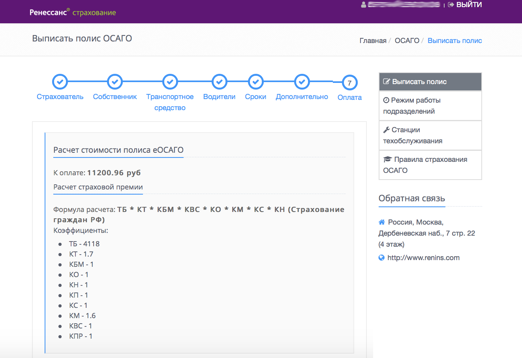Click the Собственник step checkmark circle
Screen dimensions: 522x358
(115, 82)
